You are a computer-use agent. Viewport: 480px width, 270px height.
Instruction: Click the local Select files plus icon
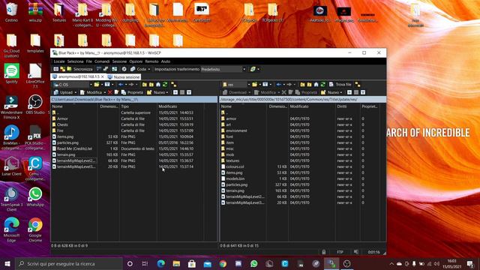175,92
